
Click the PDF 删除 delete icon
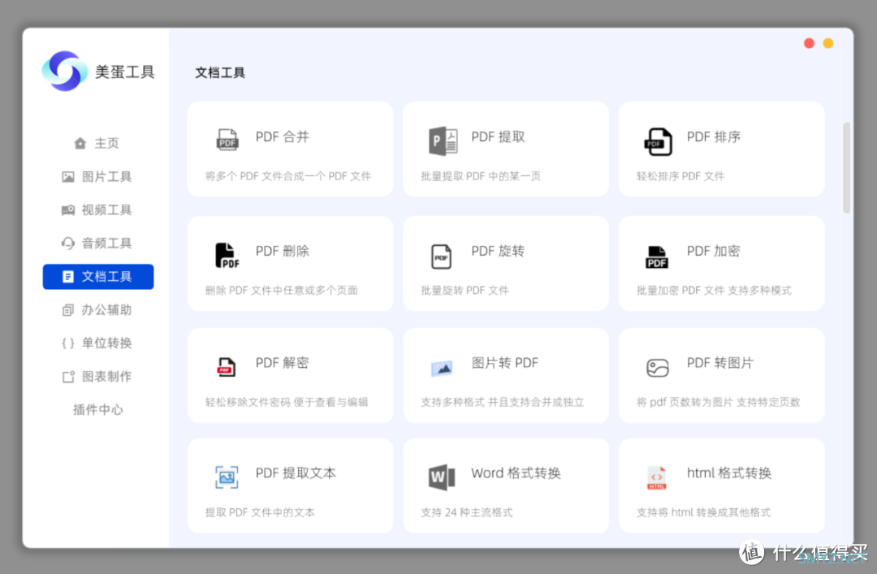tap(227, 255)
